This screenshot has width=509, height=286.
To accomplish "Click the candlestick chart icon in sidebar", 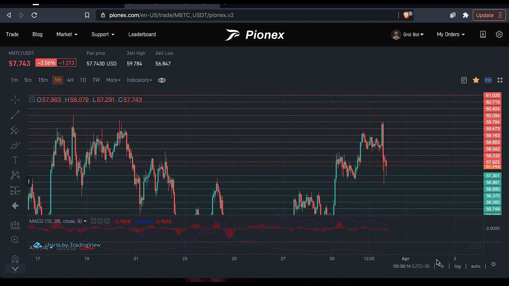I will click(15, 225).
